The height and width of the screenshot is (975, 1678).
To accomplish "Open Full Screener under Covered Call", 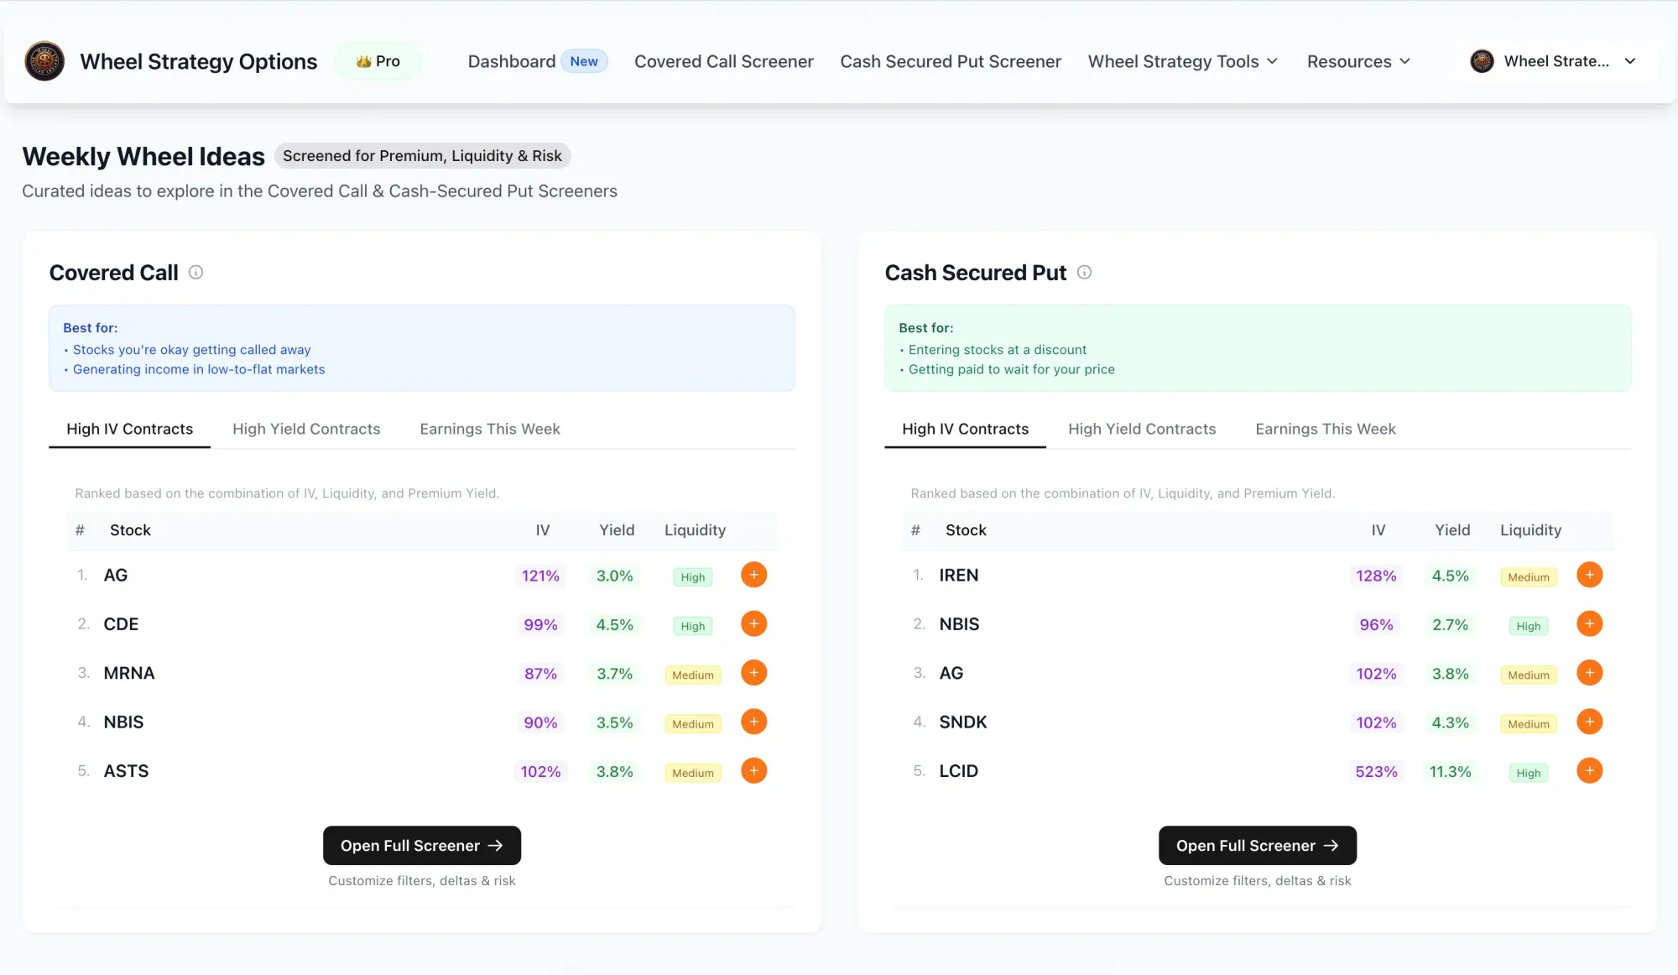I will pos(421,846).
